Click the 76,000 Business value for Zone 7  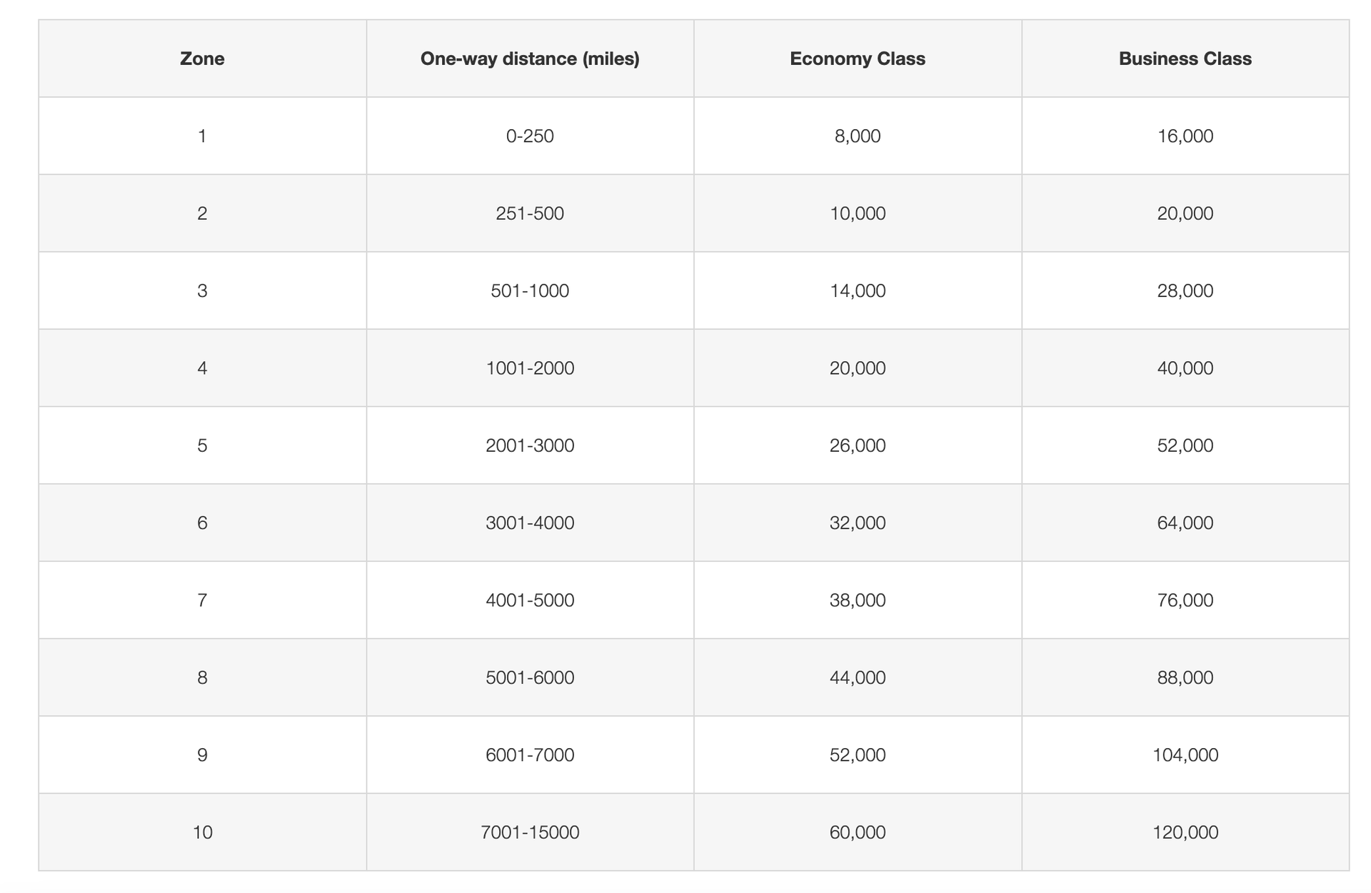point(1184,600)
